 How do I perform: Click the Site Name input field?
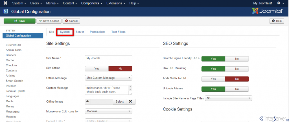(x=109, y=58)
